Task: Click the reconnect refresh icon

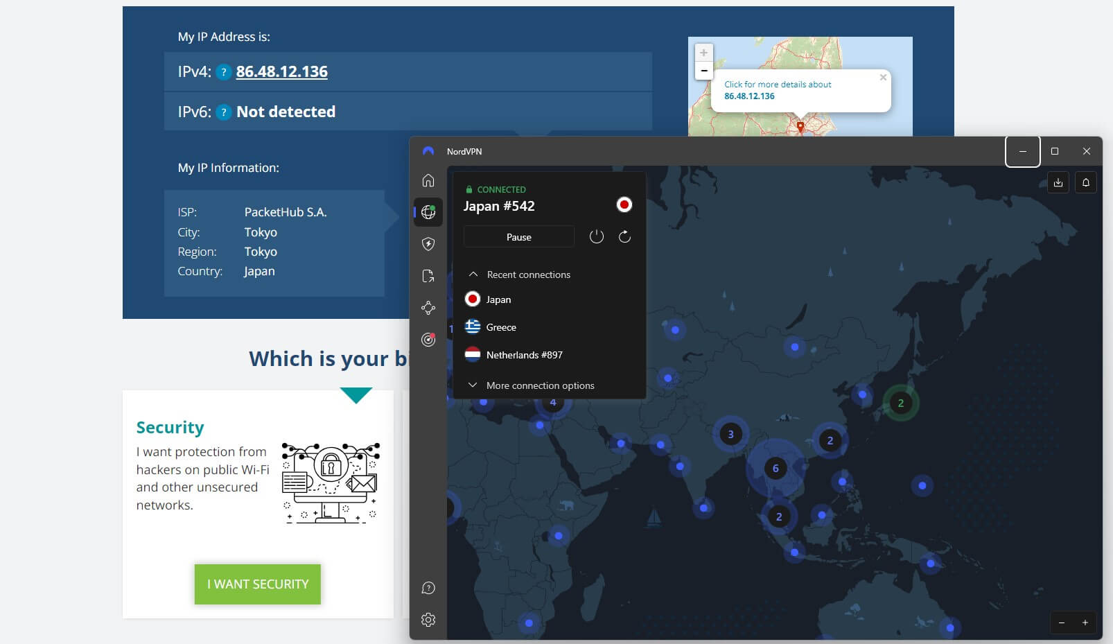Action: [624, 237]
